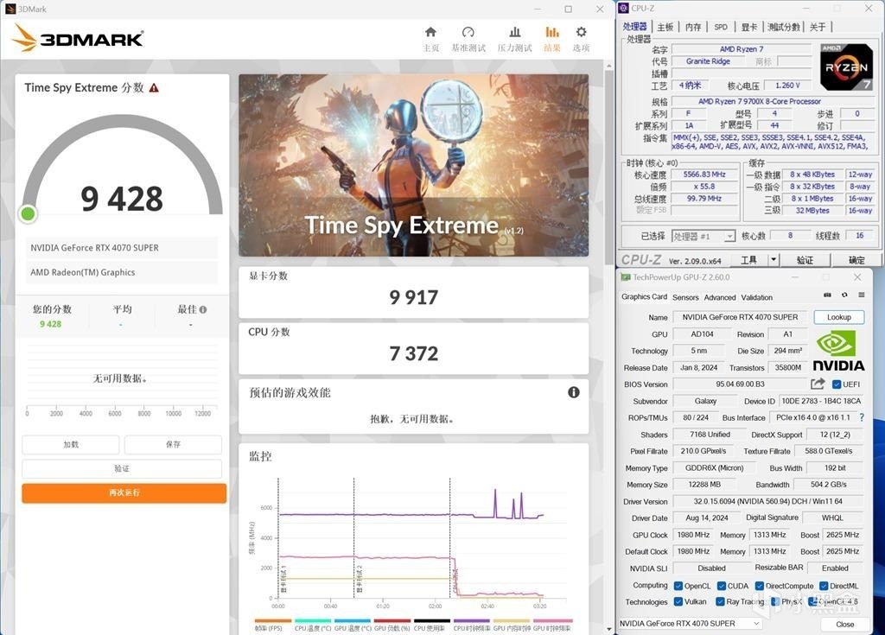Open the 测试分数 tab in CPU-Z
The width and height of the screenshot is (885, 635).
click(783, 27)
